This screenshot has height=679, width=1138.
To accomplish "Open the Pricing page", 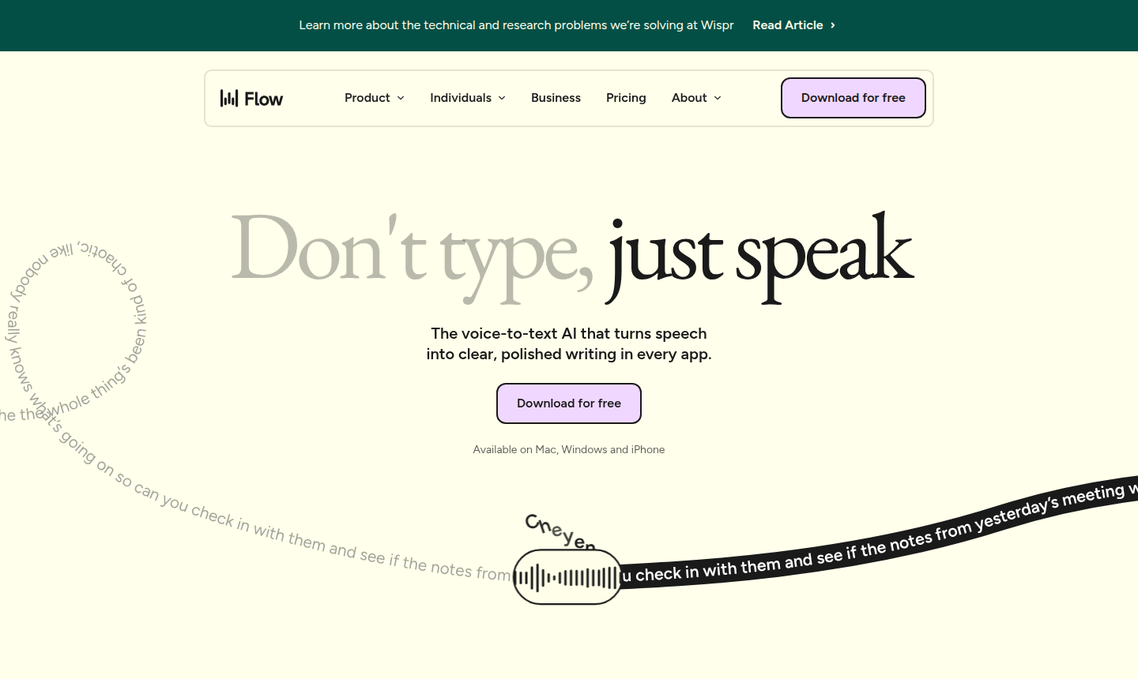I will click(x=626, y=98).
